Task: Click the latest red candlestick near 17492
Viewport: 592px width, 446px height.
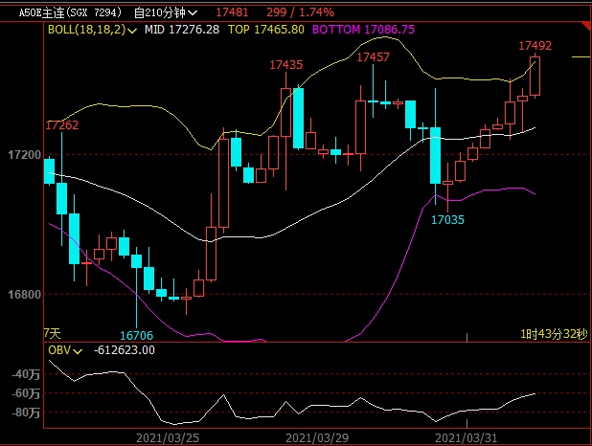Action: tap(535, 76)
